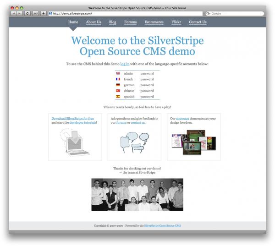The height and width of the screenshot is (246, 275).
Task: Click the mail/share toolbar icon
Action: (35, 13)
